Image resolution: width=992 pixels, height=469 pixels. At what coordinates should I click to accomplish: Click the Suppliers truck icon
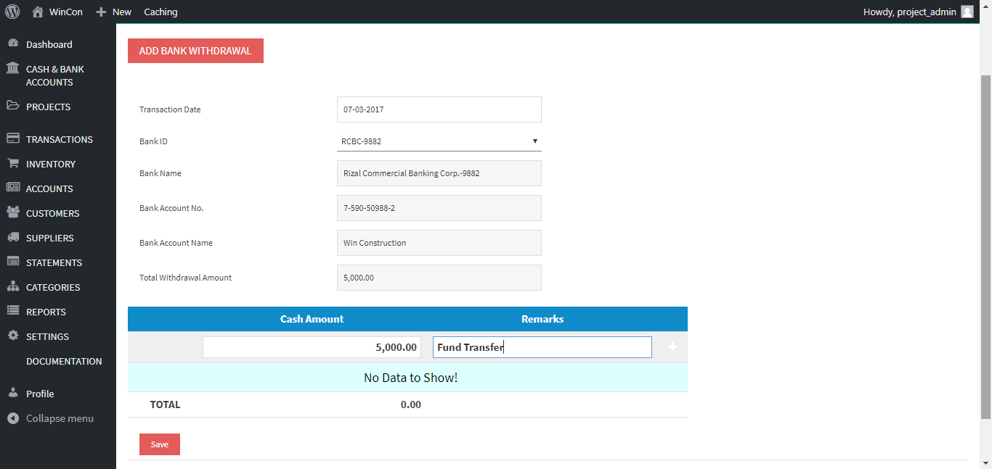pos(13,237)
